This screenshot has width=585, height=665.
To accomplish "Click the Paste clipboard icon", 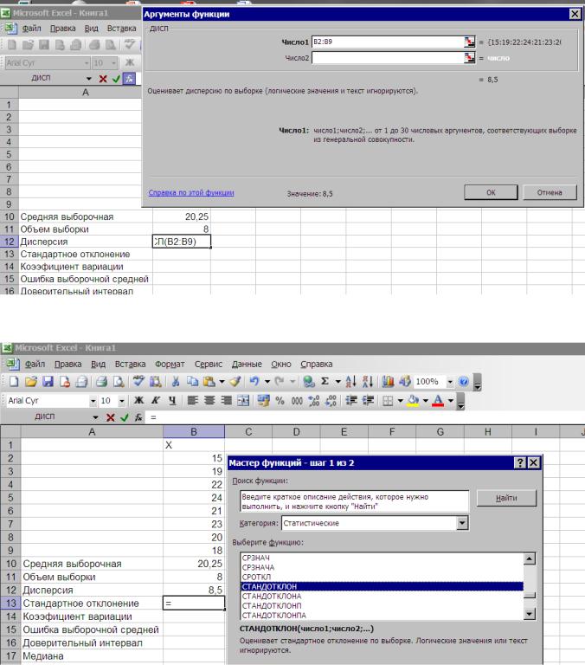I will pos(209,381).
